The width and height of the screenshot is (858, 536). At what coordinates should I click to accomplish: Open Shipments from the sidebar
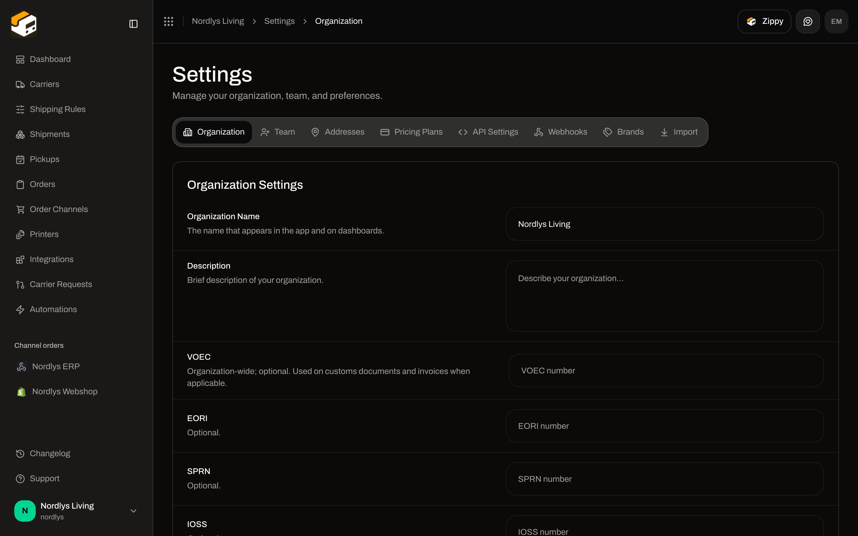(76, 134)
